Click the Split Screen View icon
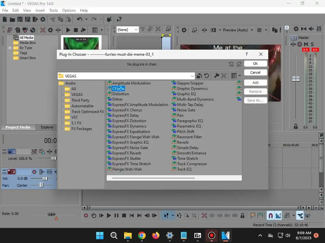This screenshot has height=243, width=325. (x=213, y=30)
